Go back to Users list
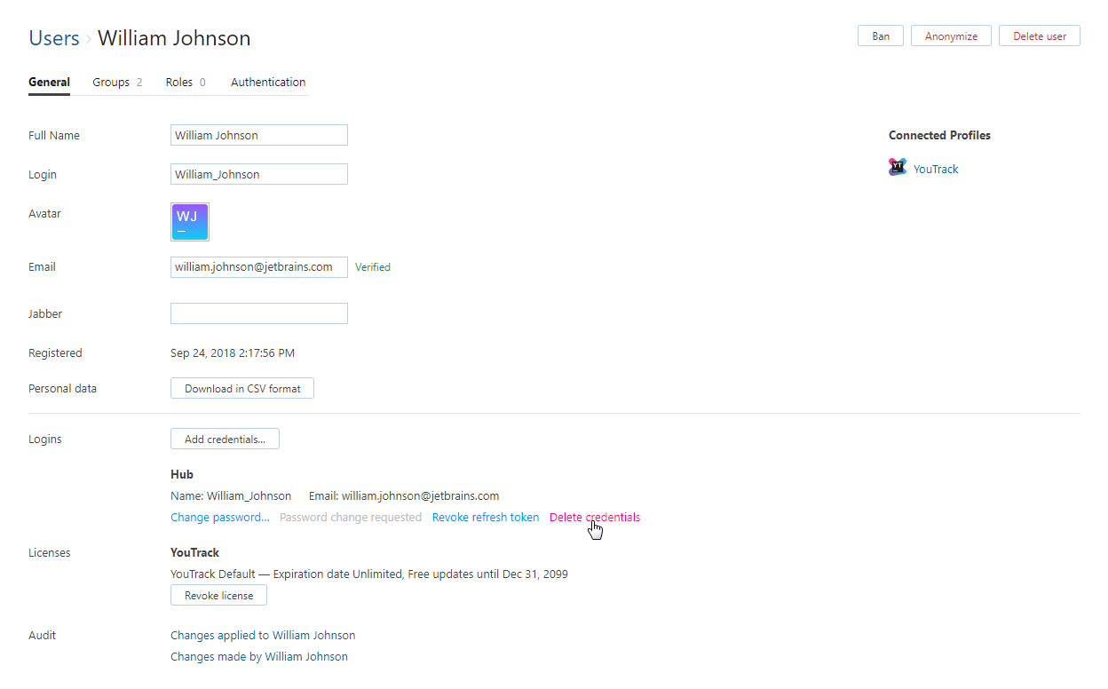 [54, 38]
